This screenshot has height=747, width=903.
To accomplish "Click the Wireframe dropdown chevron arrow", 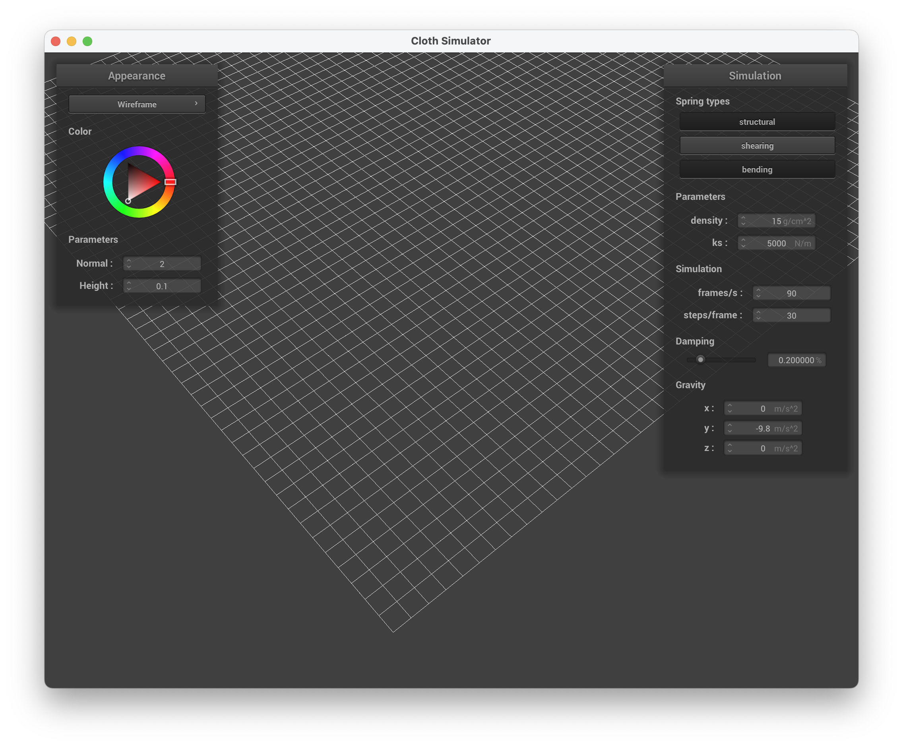I will (196, 104).
